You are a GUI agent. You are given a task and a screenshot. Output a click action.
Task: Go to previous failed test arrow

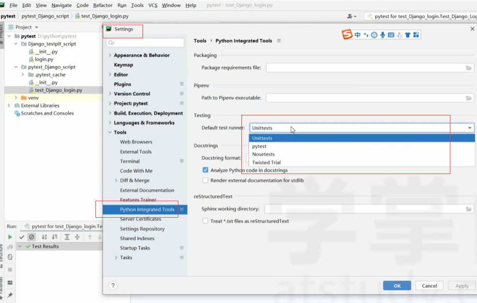(x=90, y=237)
